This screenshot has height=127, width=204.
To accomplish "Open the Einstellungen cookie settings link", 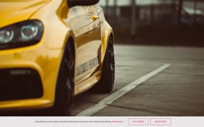I will [x=118, y=122].
